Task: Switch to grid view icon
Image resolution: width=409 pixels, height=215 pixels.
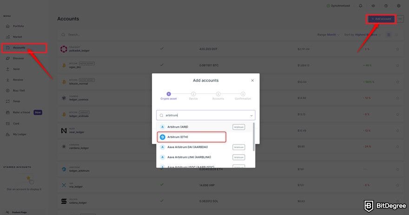Action: 396,35
